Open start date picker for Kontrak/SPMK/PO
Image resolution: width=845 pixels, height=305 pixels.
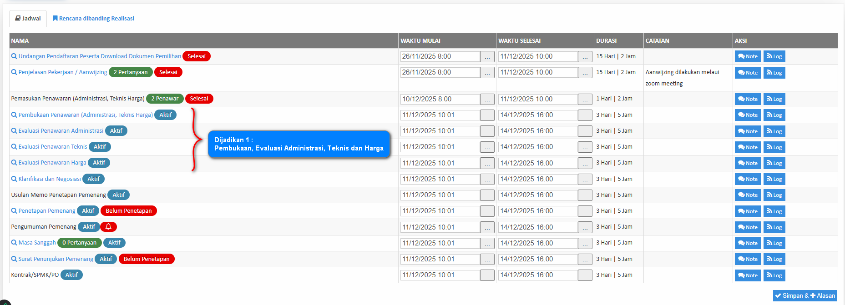pos(487,275)
